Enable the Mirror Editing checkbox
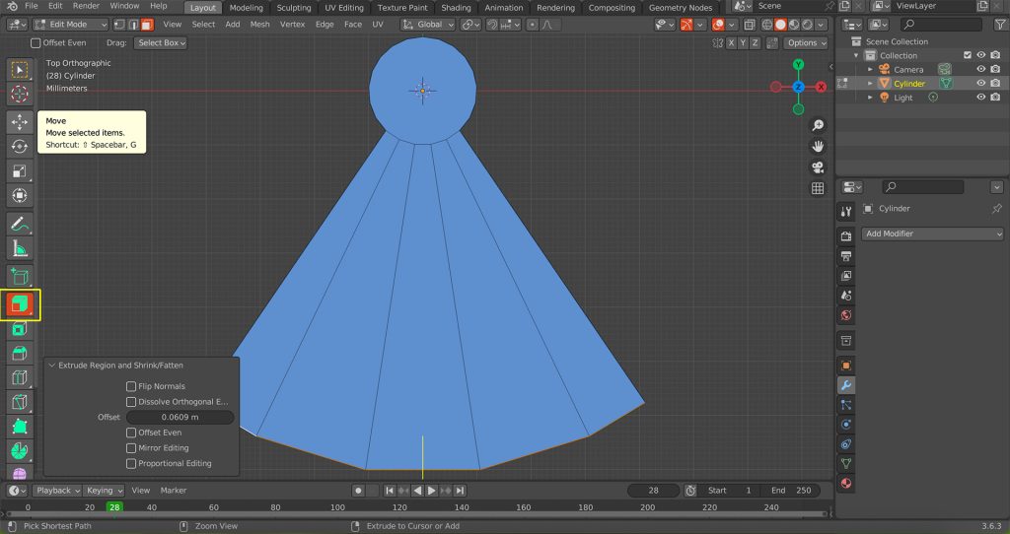The height and width of the screenshot is (534, 1010). tap(131, 447)
